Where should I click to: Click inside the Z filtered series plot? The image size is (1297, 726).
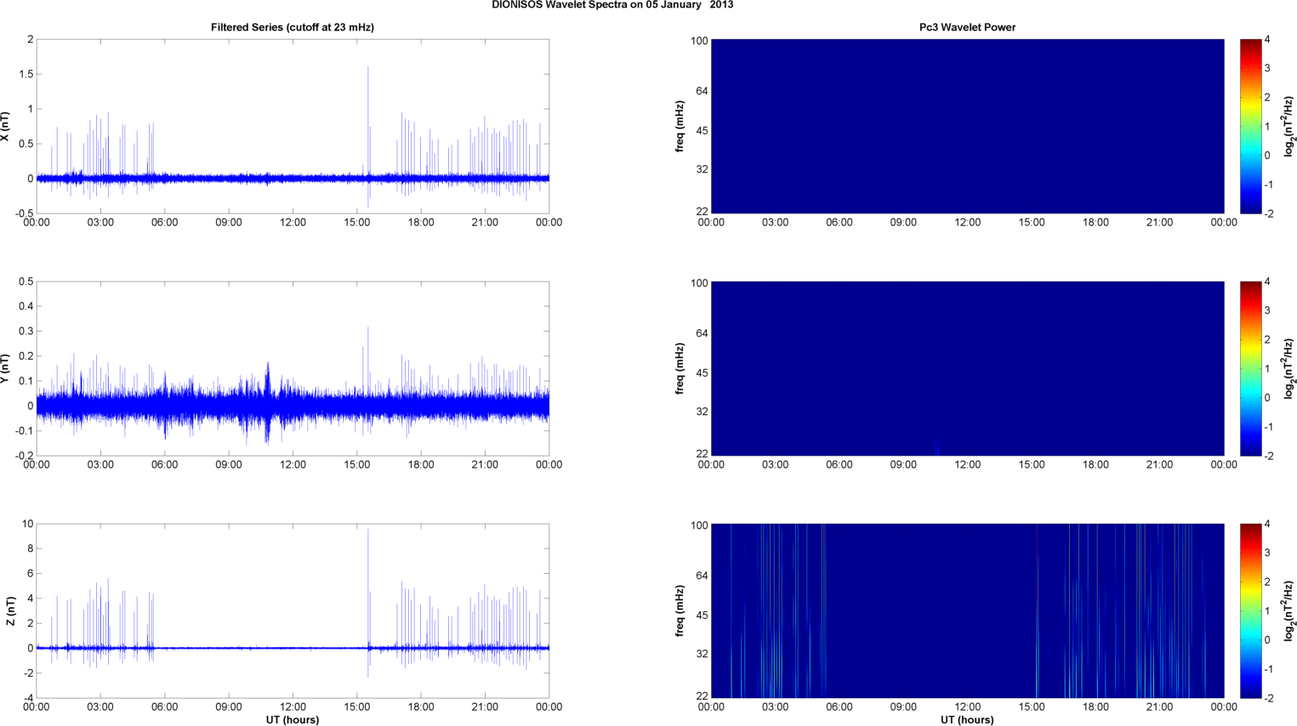(293, 611)
